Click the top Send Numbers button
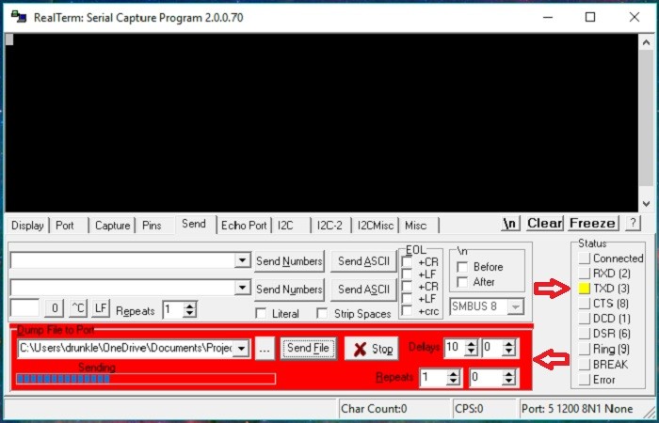Viewport: 659px width, 423px height. (x=289, y=261)
